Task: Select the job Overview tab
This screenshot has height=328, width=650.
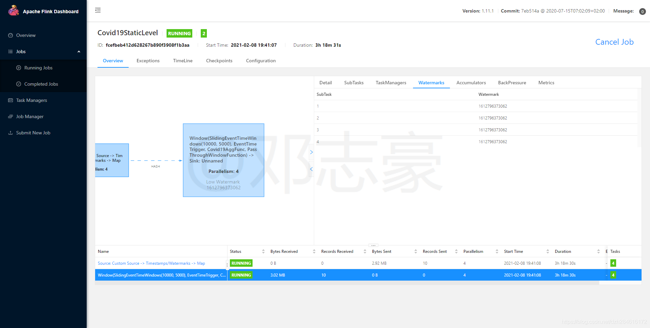Action: point(113,61)
